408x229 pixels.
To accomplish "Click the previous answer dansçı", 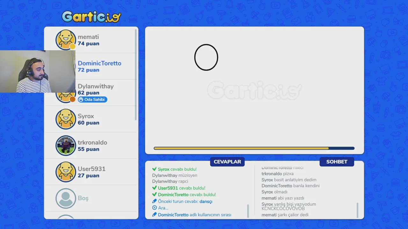I will 206,201.
